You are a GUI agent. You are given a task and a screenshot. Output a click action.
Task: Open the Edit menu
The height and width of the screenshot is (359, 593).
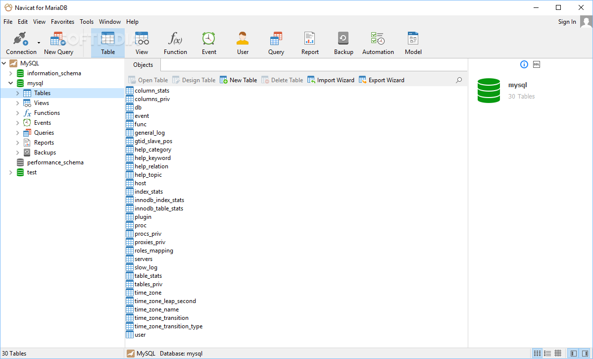point(23,22)
